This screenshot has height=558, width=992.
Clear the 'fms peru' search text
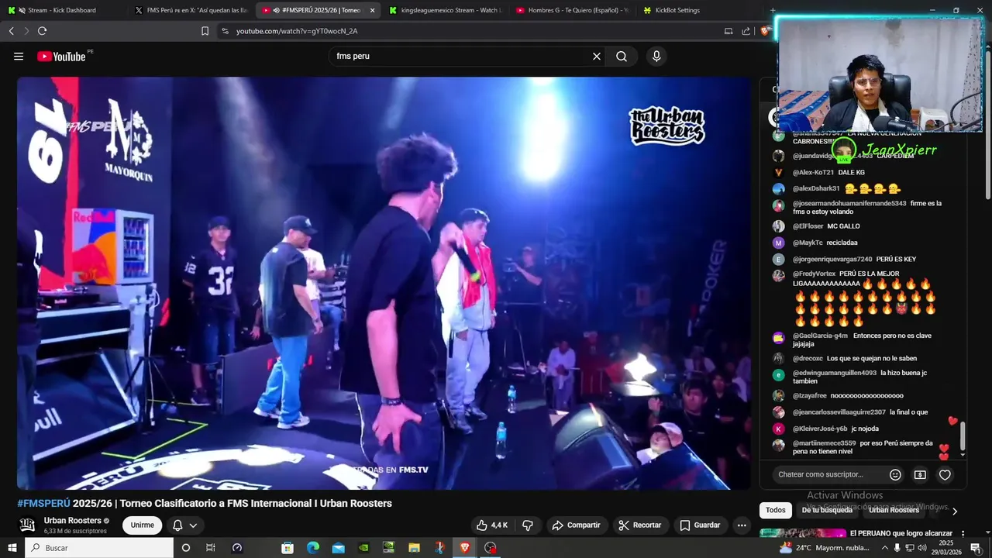coord(597,57)
